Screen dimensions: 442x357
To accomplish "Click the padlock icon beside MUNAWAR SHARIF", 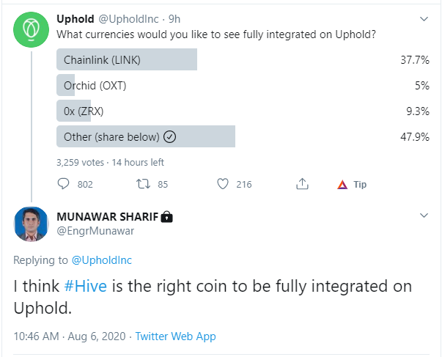I will pyautogui.click(x=166, y=217).
